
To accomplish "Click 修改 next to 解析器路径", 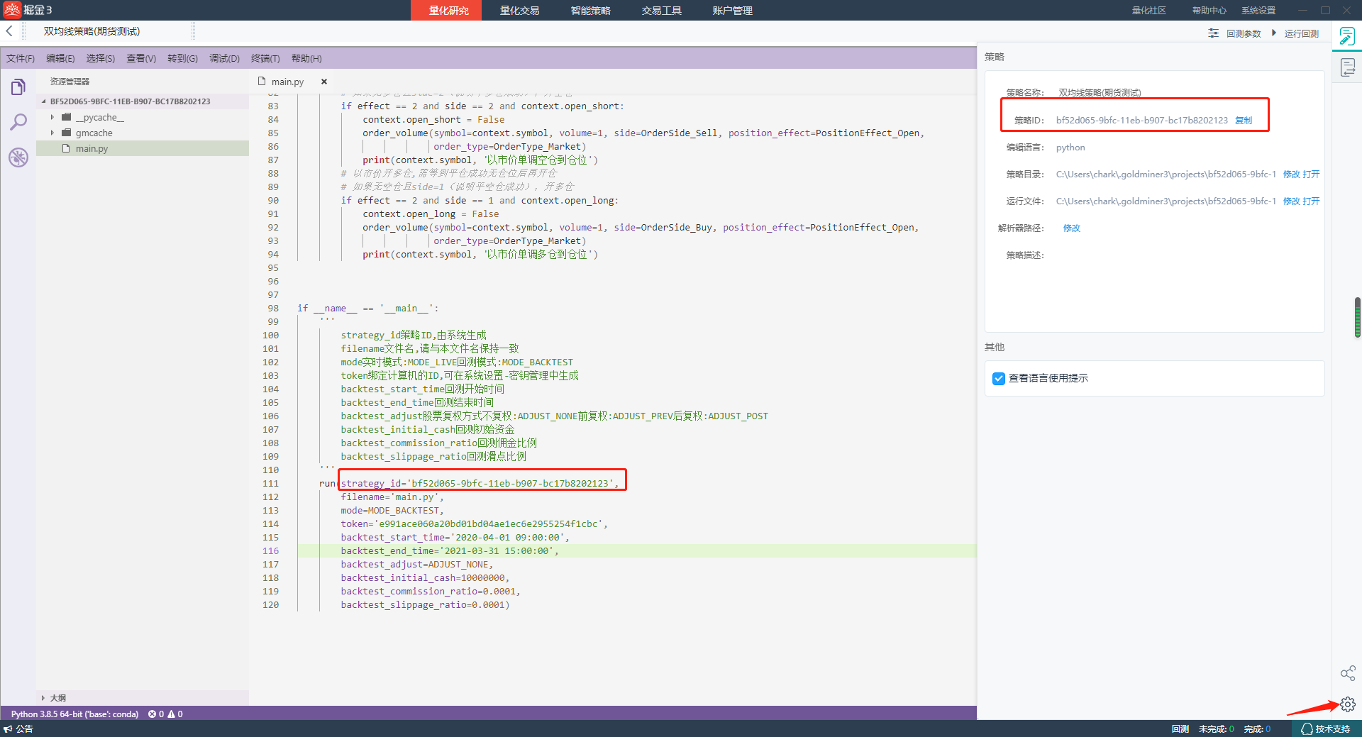I will tap(1072, 228).
